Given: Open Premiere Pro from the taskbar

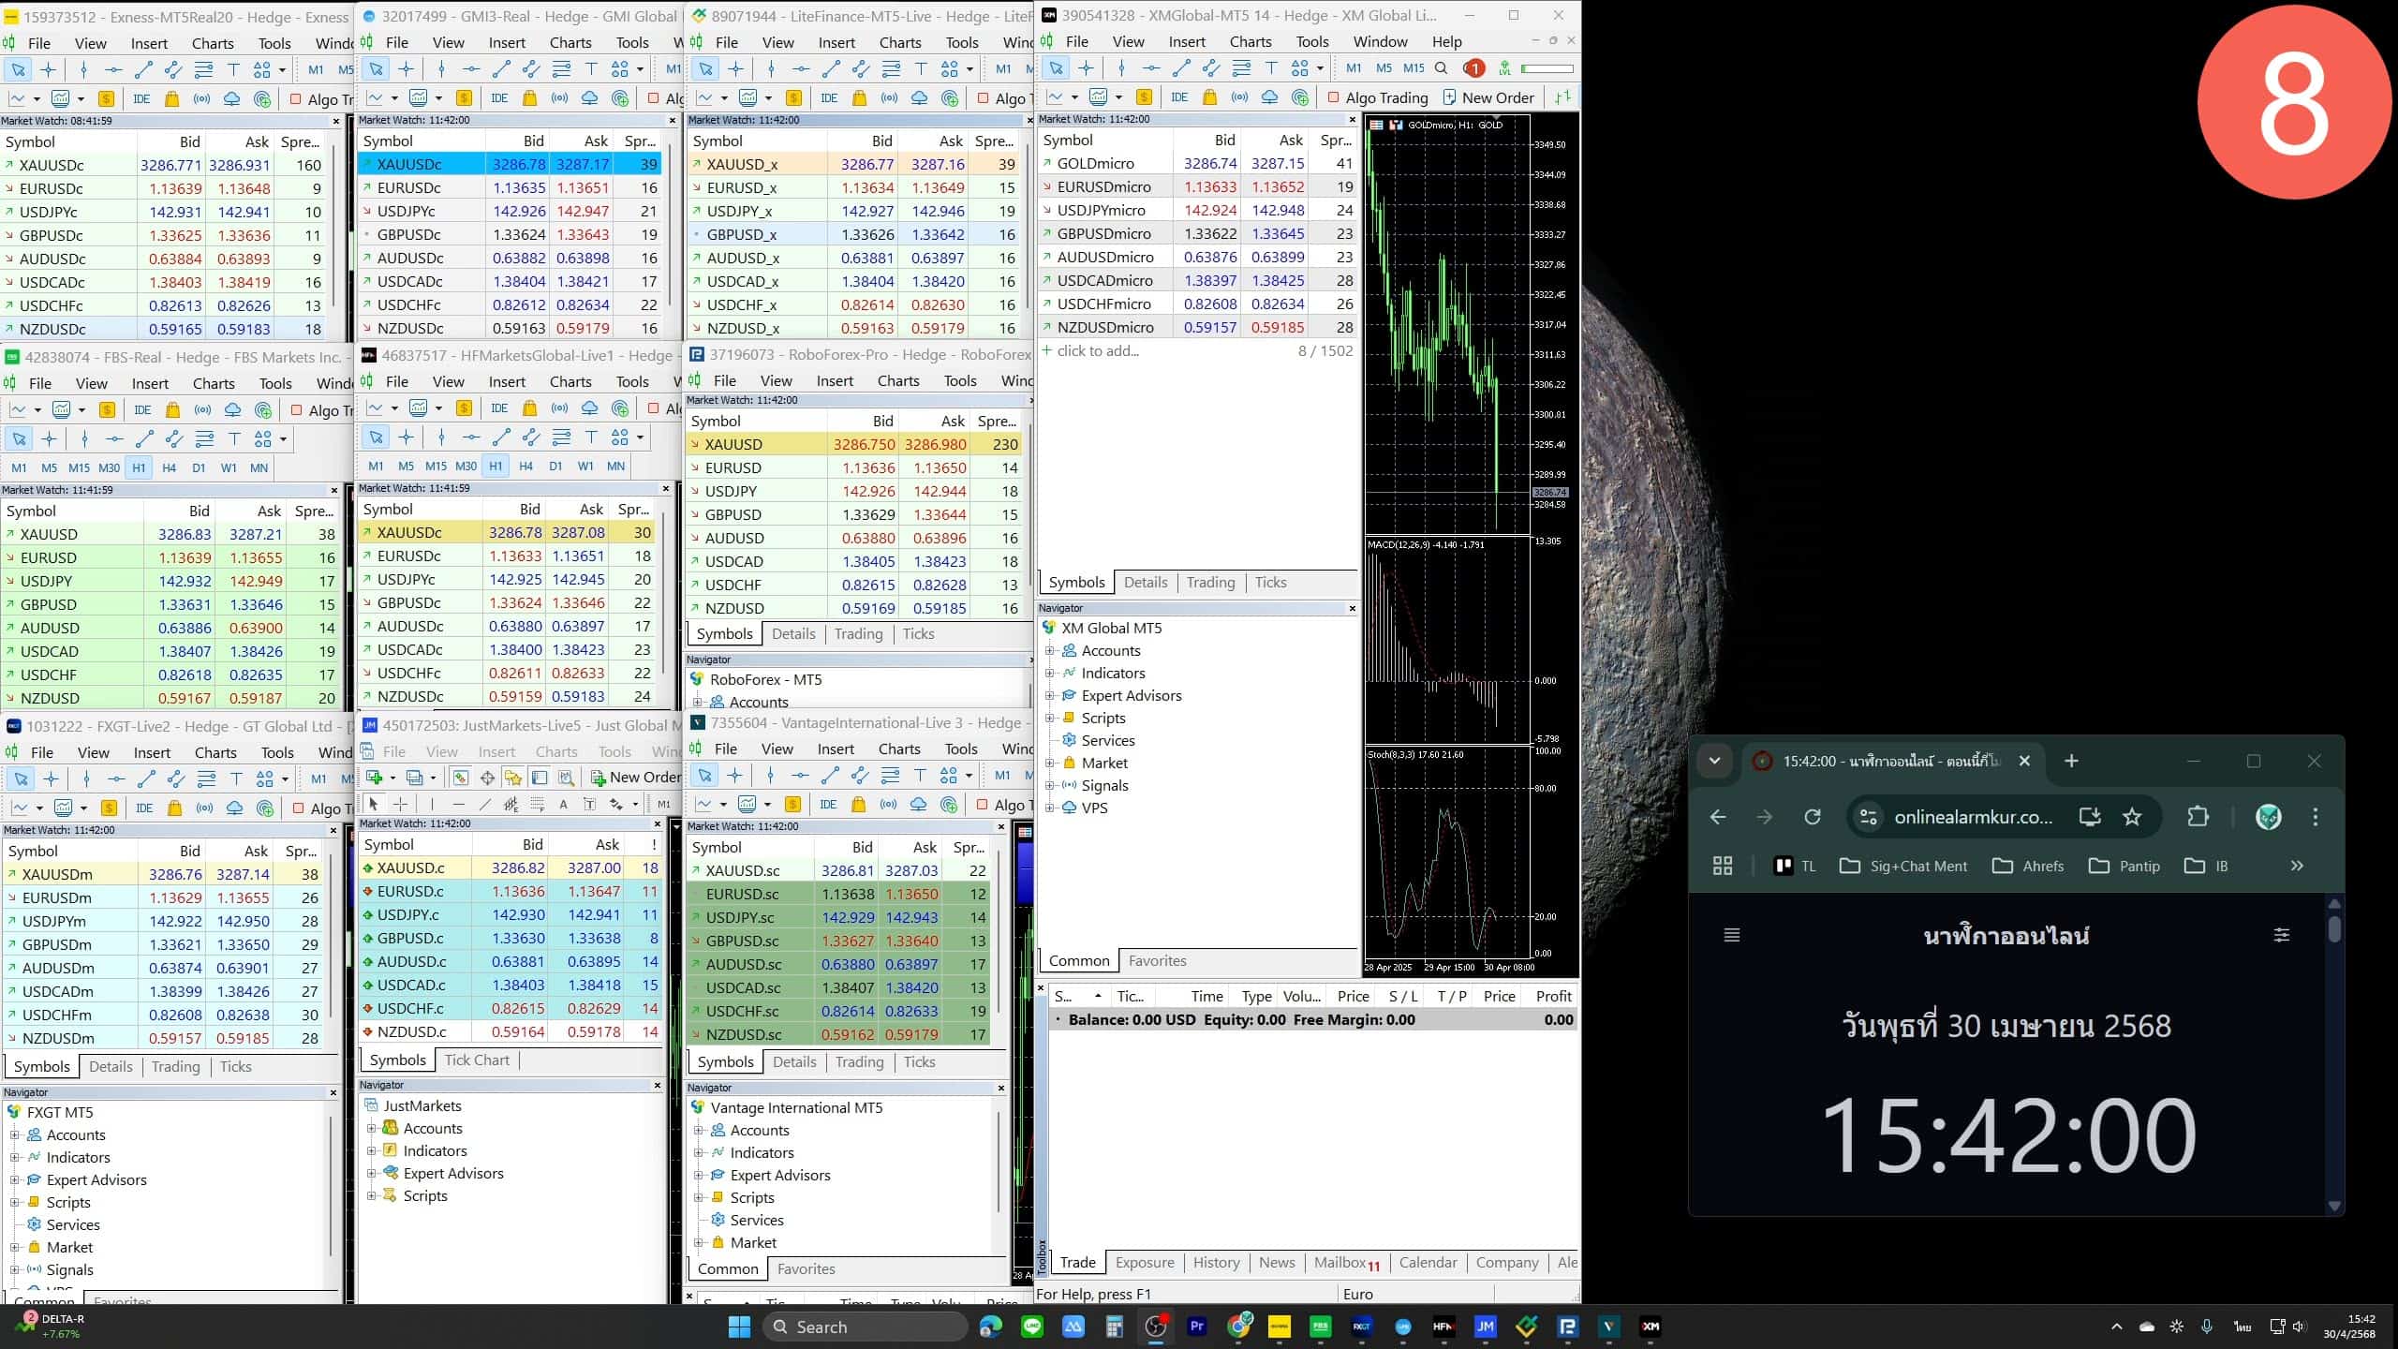Looking at the screenshot, I should coord(1197,1327).
